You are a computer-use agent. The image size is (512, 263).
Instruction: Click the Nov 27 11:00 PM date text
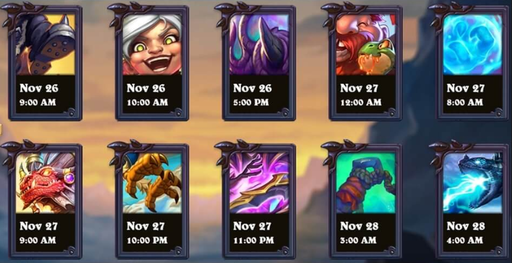tap(254, 233)
